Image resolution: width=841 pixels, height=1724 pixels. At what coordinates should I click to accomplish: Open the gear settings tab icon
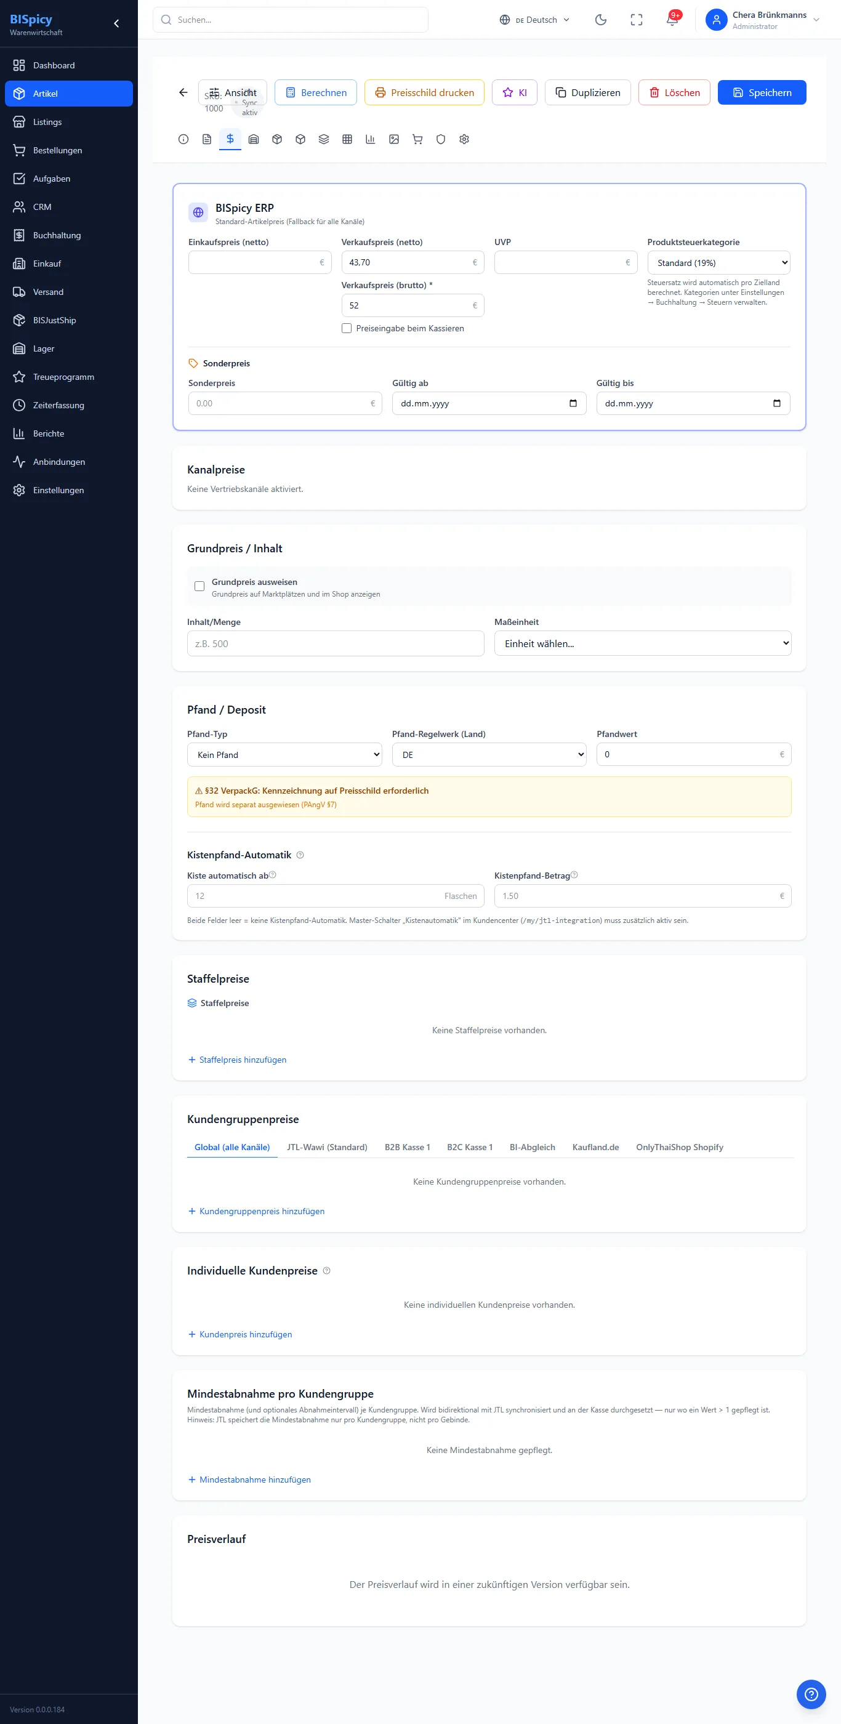tap(464, 139)
